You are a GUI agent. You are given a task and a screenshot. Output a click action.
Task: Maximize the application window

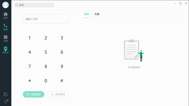180,3
